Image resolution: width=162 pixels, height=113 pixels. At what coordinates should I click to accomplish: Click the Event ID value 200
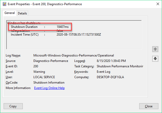click(x=36, y=66)
